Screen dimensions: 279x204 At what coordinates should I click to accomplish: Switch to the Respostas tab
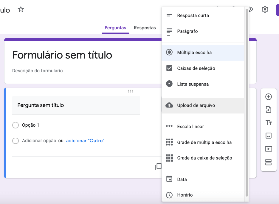tap(145, 28)
